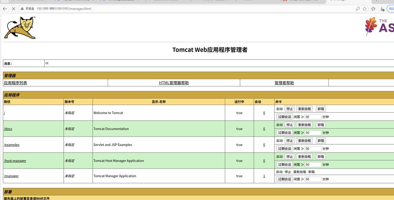Click the Tomcat cat logo

[x=20, y=28]
